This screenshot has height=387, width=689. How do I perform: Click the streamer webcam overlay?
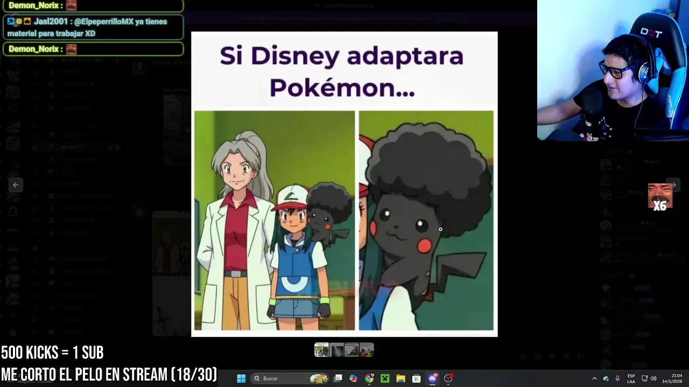pyautogui.click(x=613, y=70)
